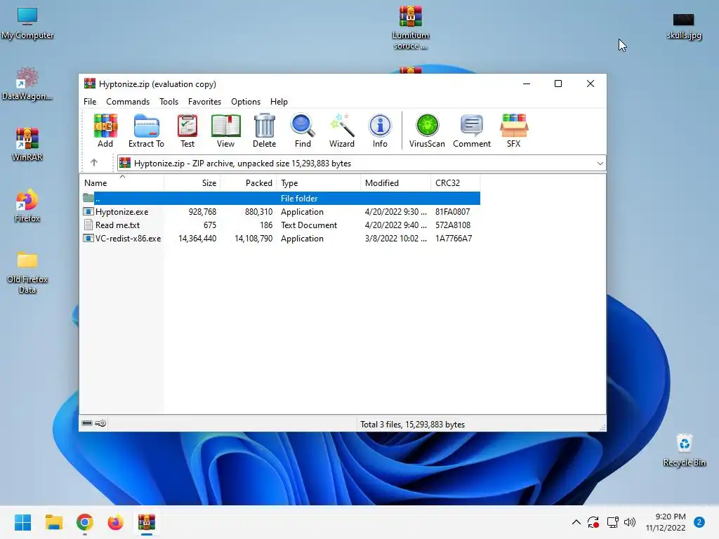Open the Favorites menu
Image resolution: width=719 pixels, height=539 pixels.
coord(204,102)
